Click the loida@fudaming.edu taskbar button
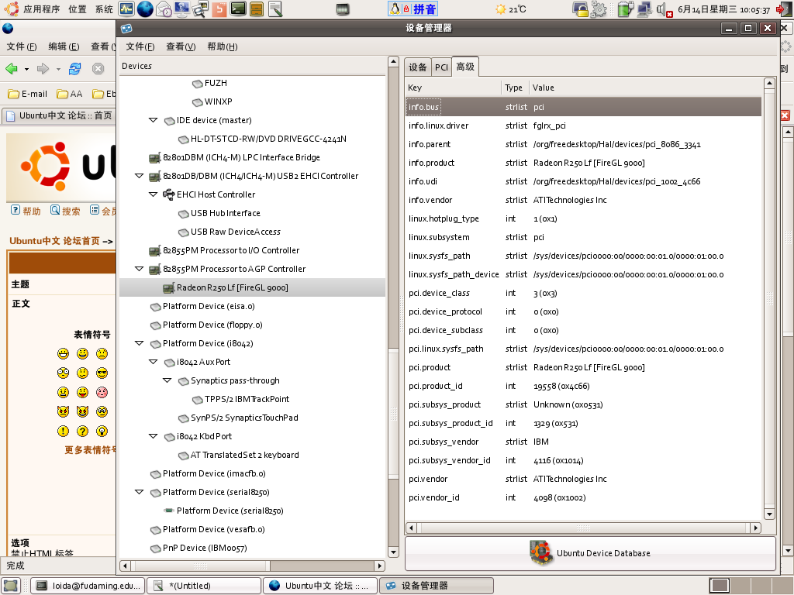This screenshot has height=595, width=794. tap(88, 586)
